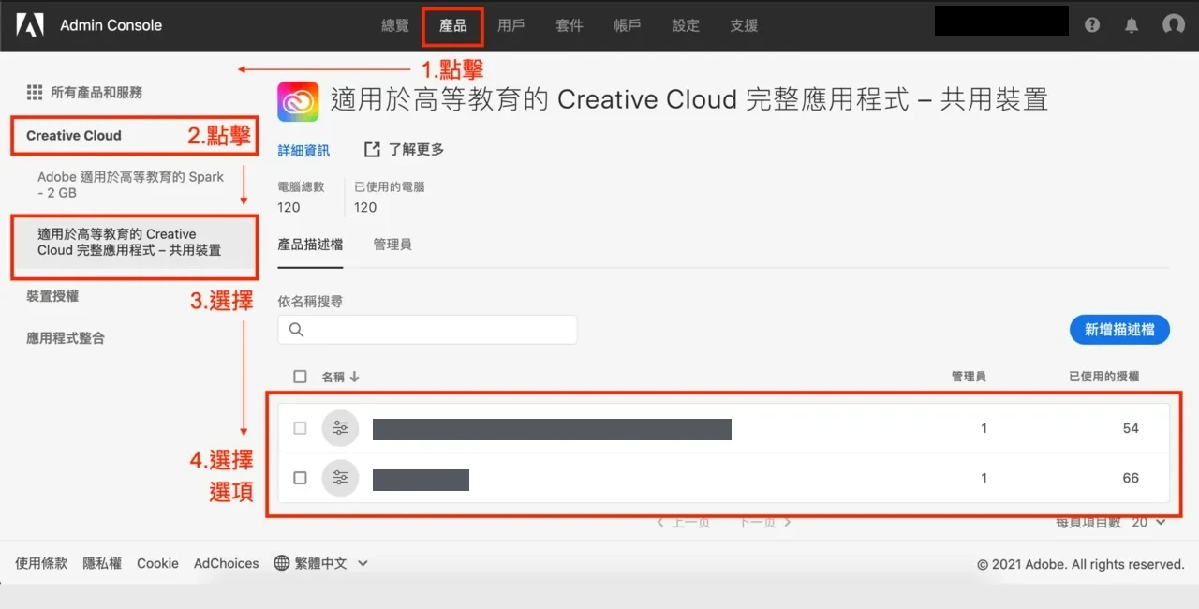
Task: Click the globe icon beside 繁體中文
Action: (x=281, y=563)
